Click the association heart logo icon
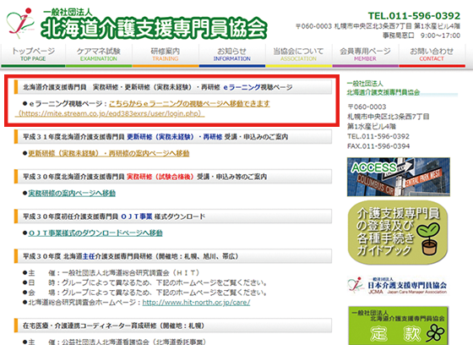 (20, 23)
